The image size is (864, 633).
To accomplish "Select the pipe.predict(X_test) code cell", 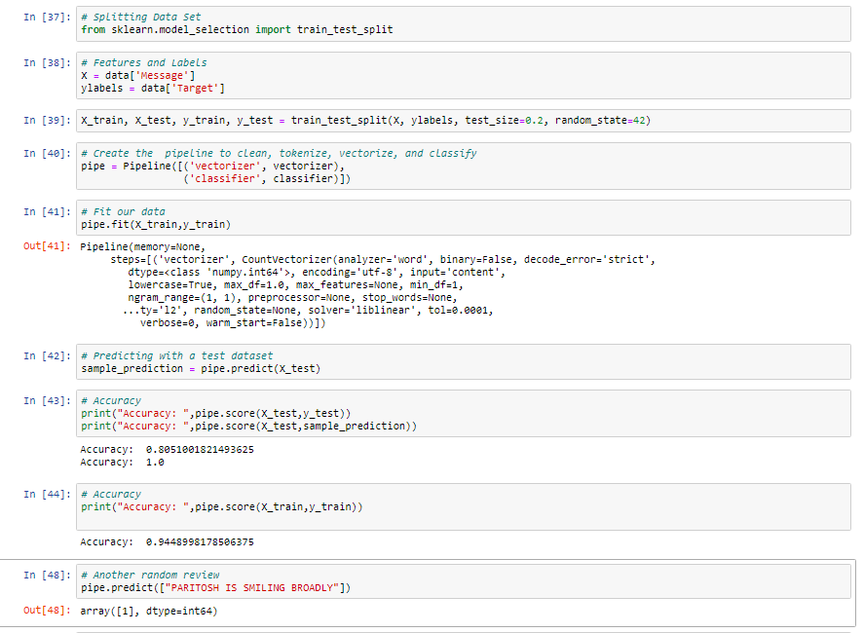I will click(x=464, y=362).
